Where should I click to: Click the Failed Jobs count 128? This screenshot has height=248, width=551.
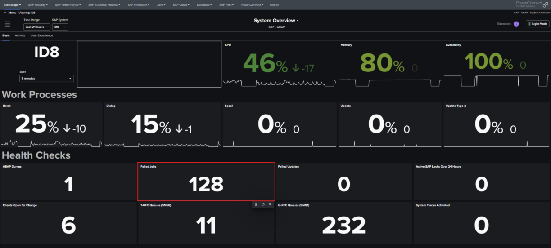[x=206, y=185]
